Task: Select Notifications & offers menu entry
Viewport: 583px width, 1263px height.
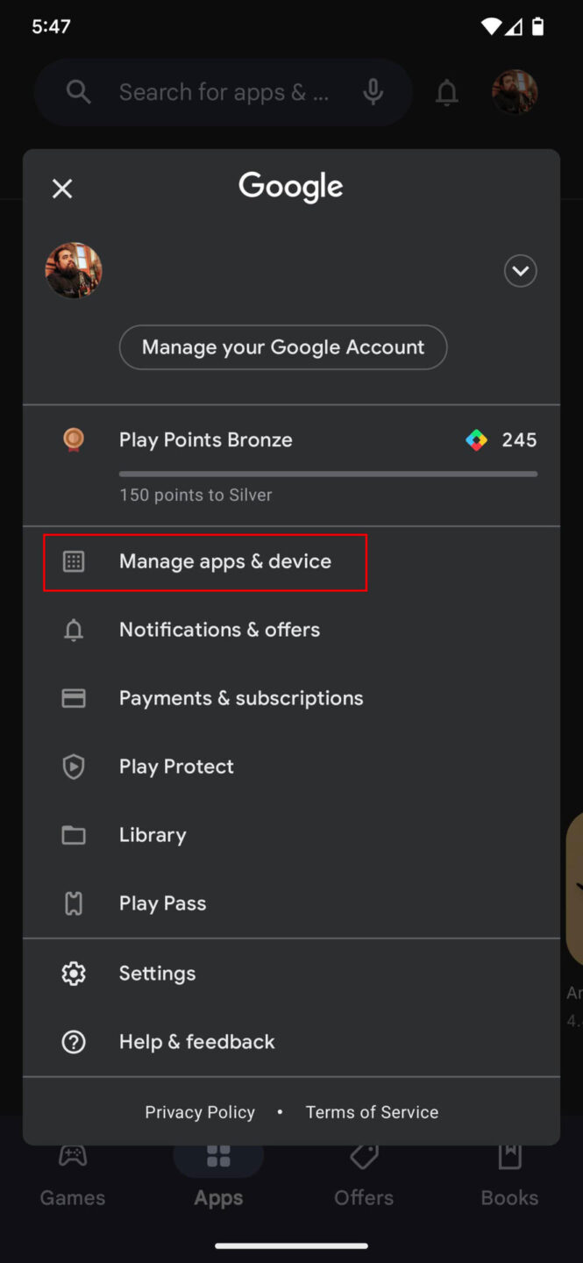Action: click(x=219, y=629)
